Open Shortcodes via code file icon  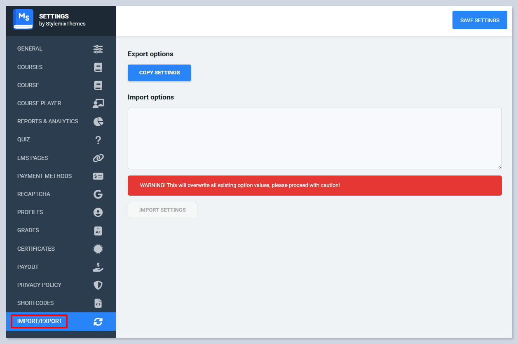pos(98,303)
